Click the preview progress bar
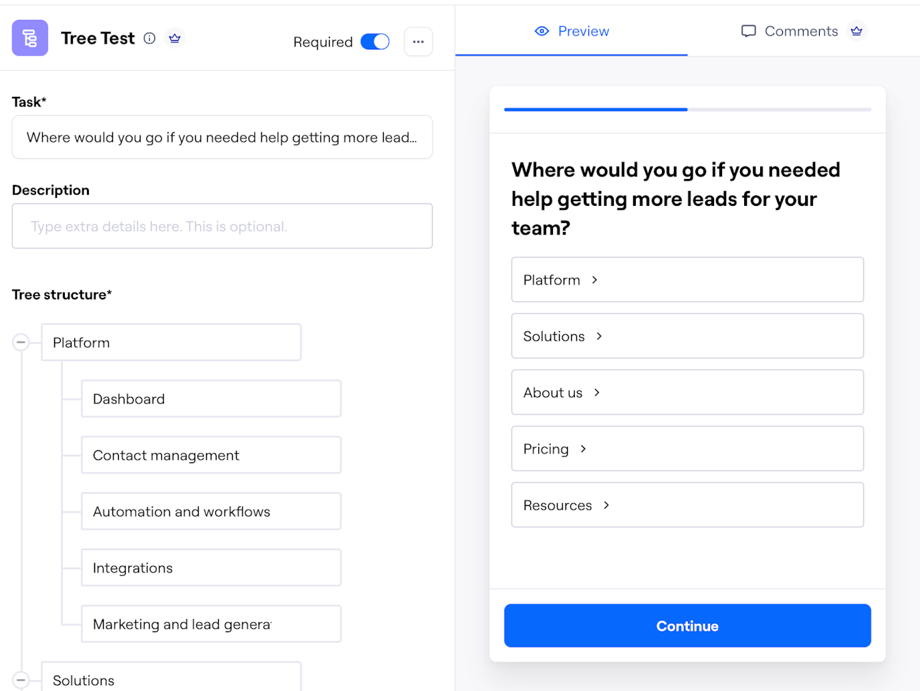This screenshot has width=920, height=691. pyautogui.click(x=687, y=109)
